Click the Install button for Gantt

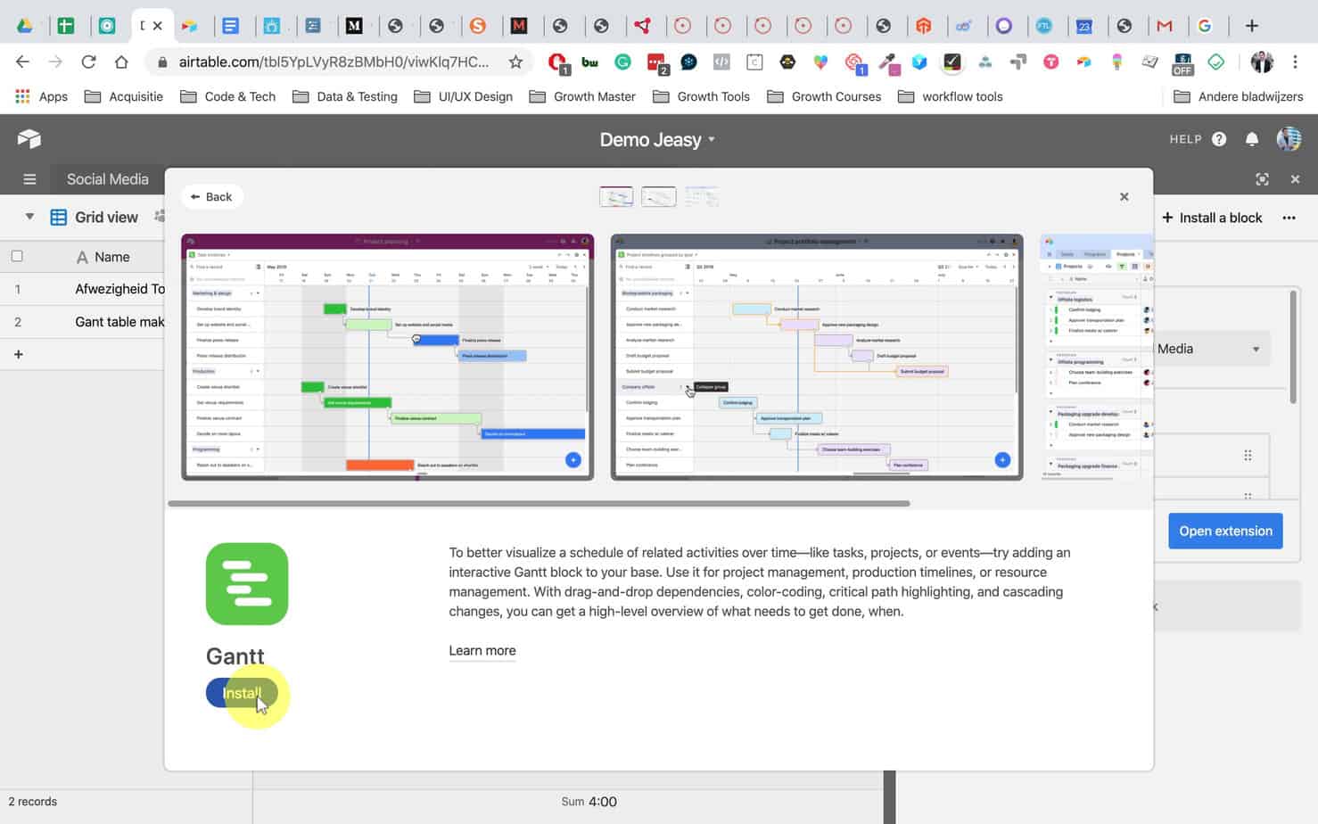click(241, 693)
